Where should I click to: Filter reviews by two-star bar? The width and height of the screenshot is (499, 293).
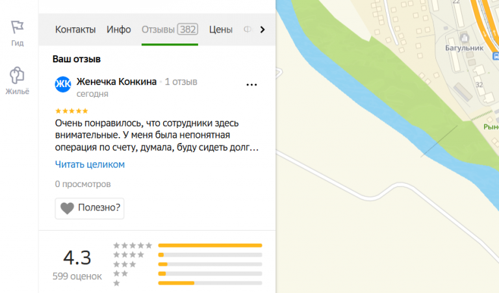210,274
